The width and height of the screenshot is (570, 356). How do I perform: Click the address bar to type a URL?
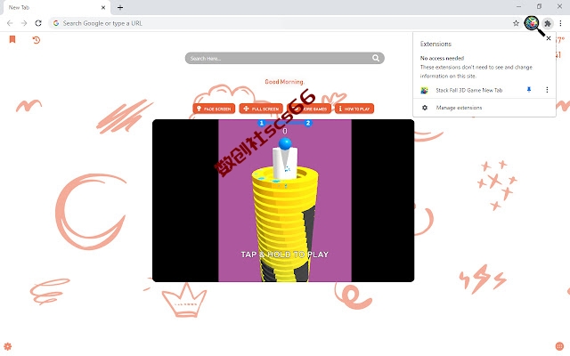283,23
